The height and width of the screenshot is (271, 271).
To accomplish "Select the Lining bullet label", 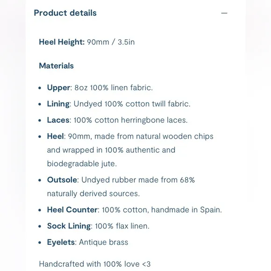I will coord(58,104).
